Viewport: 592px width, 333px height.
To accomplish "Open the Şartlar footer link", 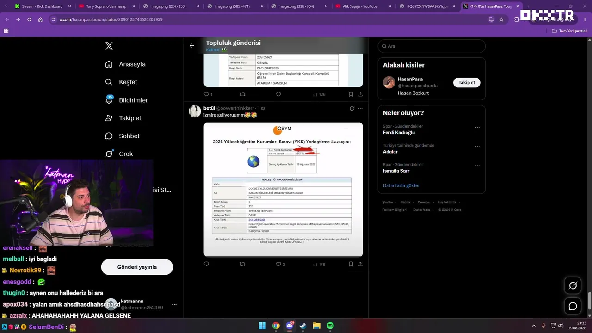I will tap(388, 203).
